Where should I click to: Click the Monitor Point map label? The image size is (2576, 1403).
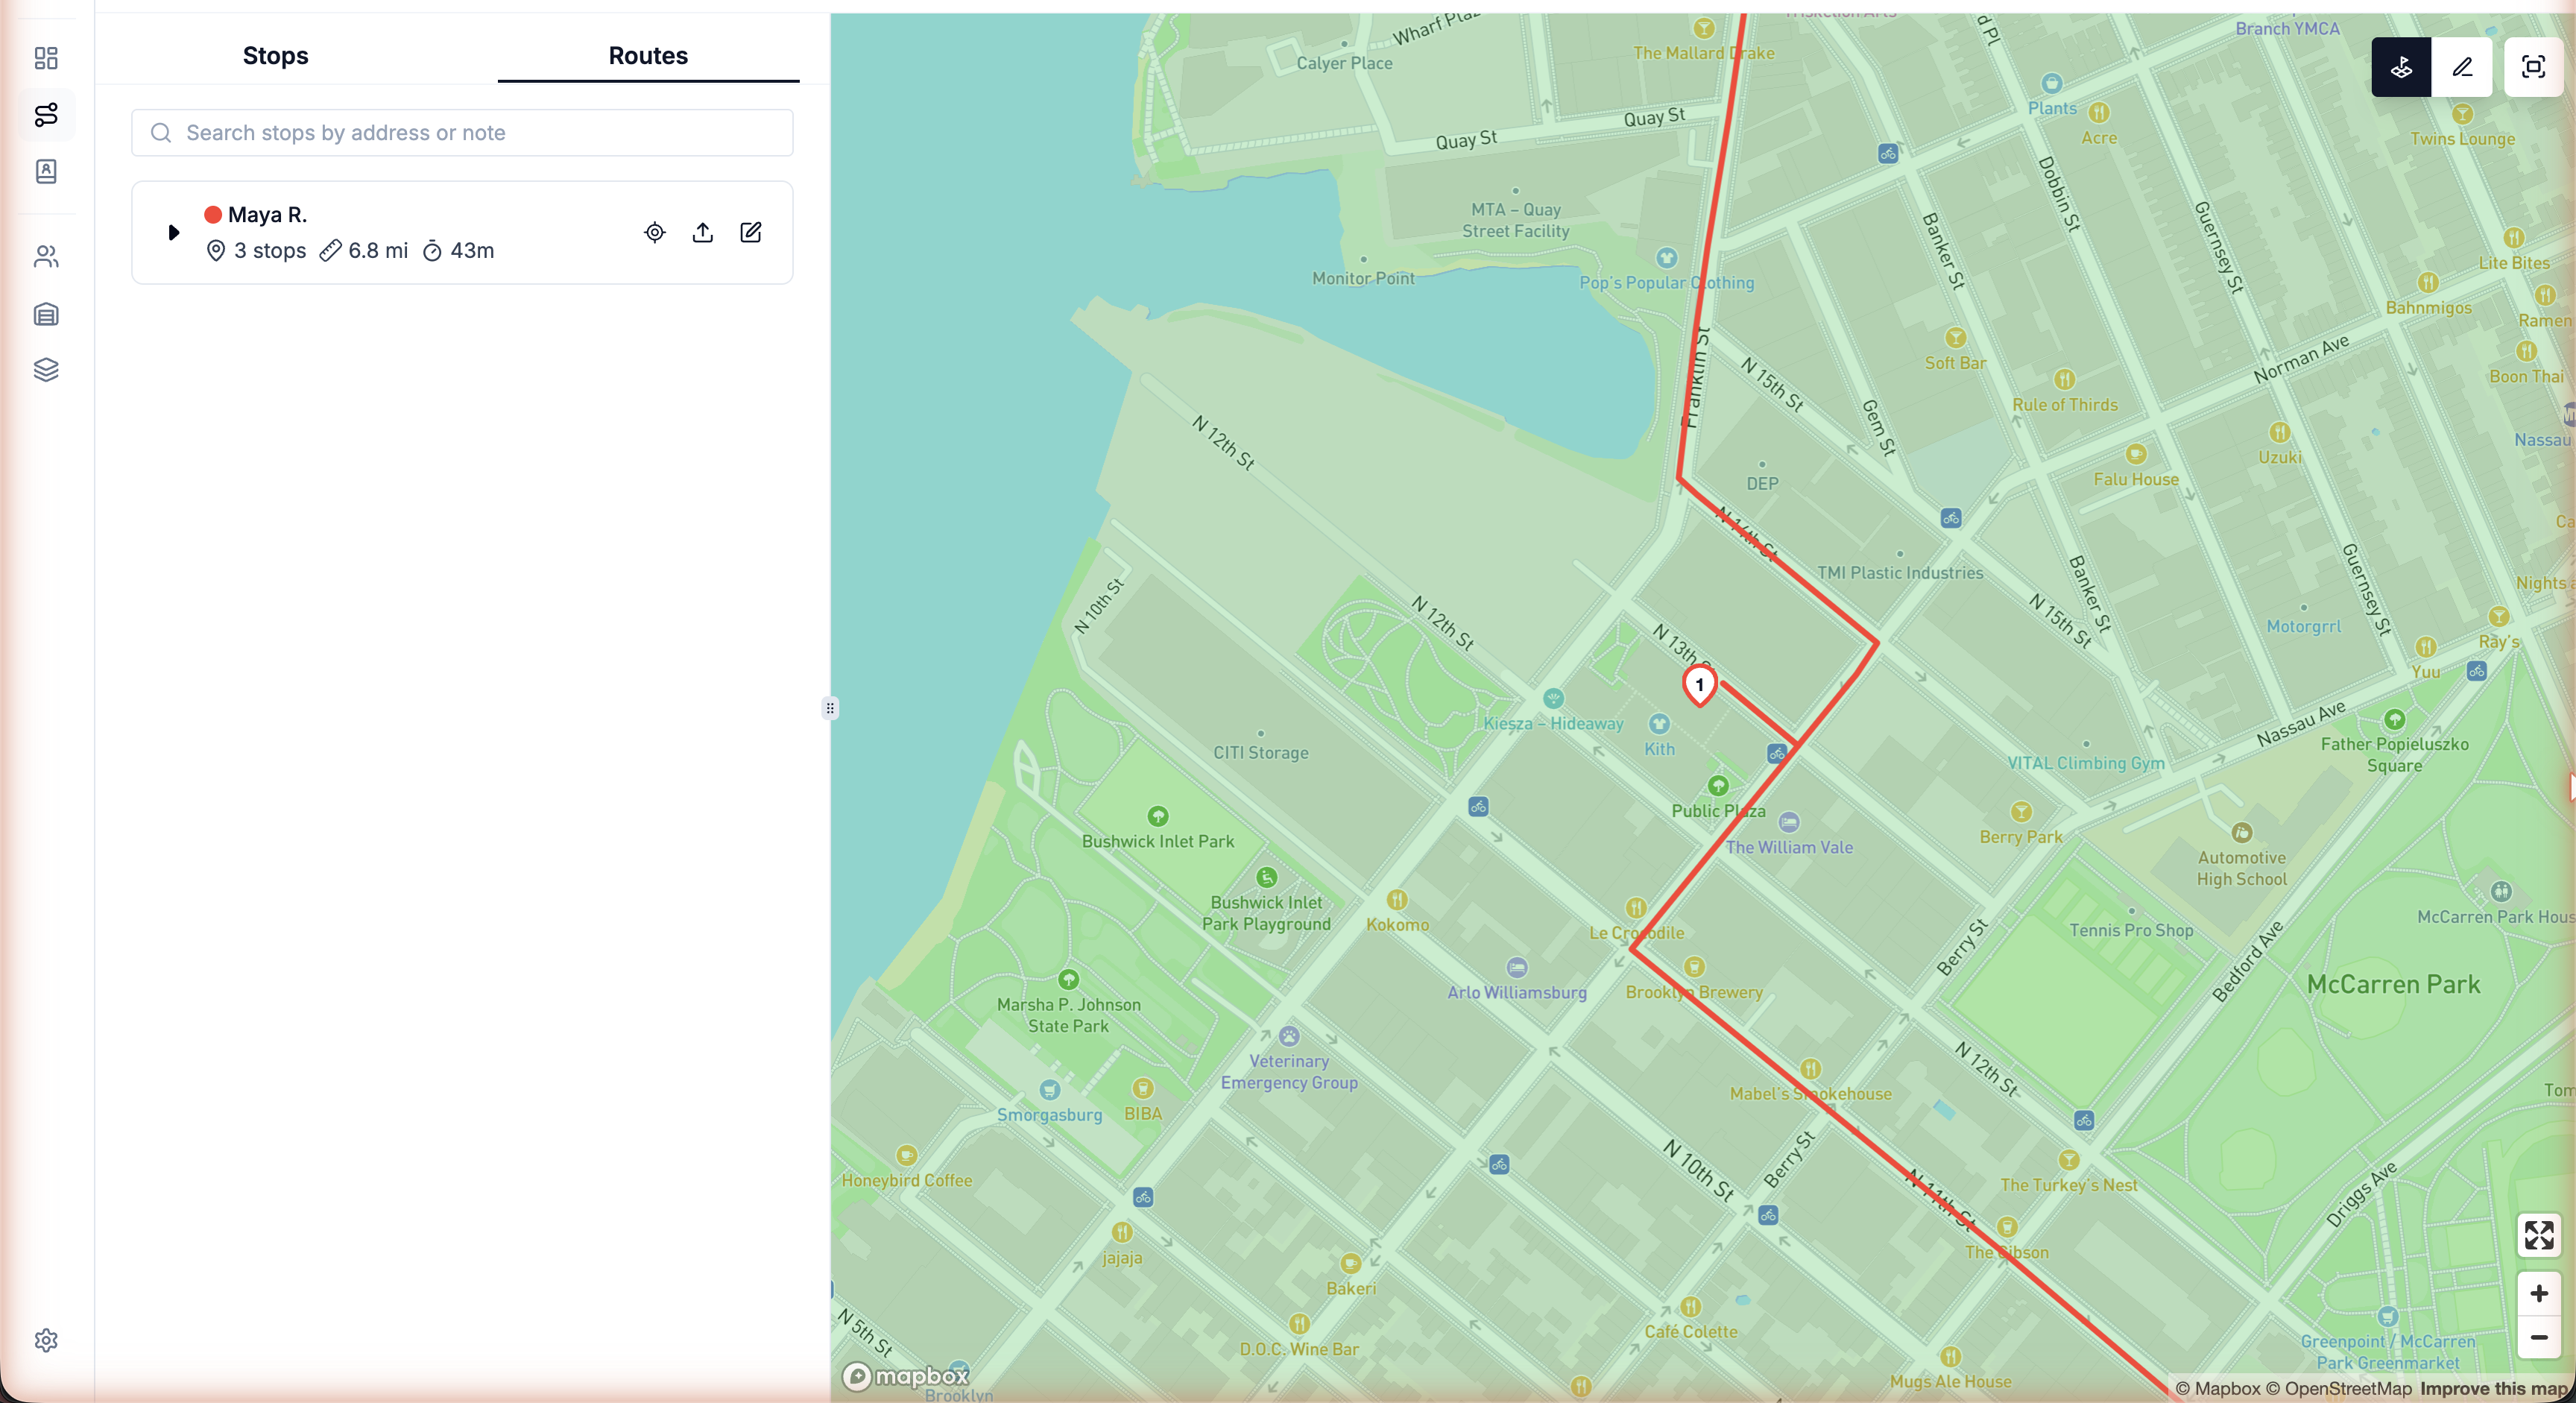click(1363, 278)
